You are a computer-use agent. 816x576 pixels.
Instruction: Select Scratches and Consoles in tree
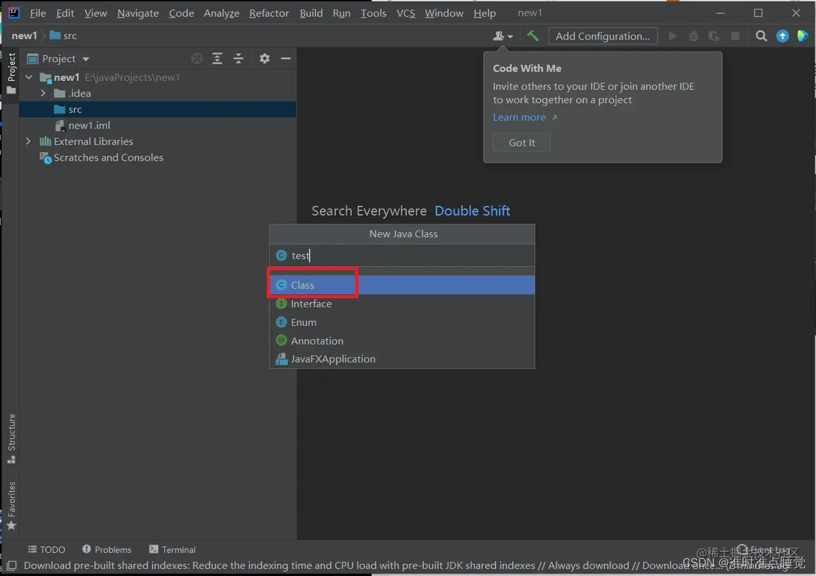coord(158,157)
